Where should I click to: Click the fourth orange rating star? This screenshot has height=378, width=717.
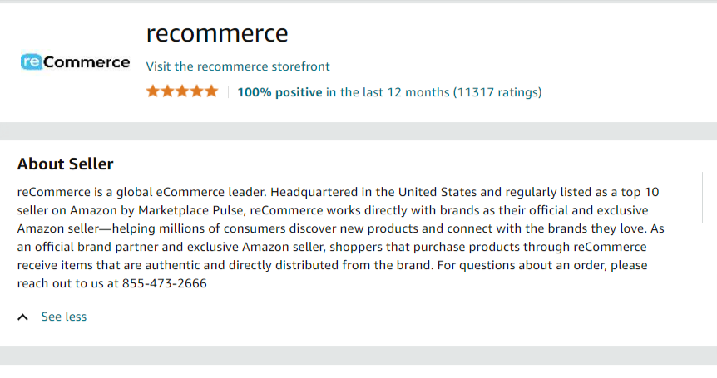point(196,91)
